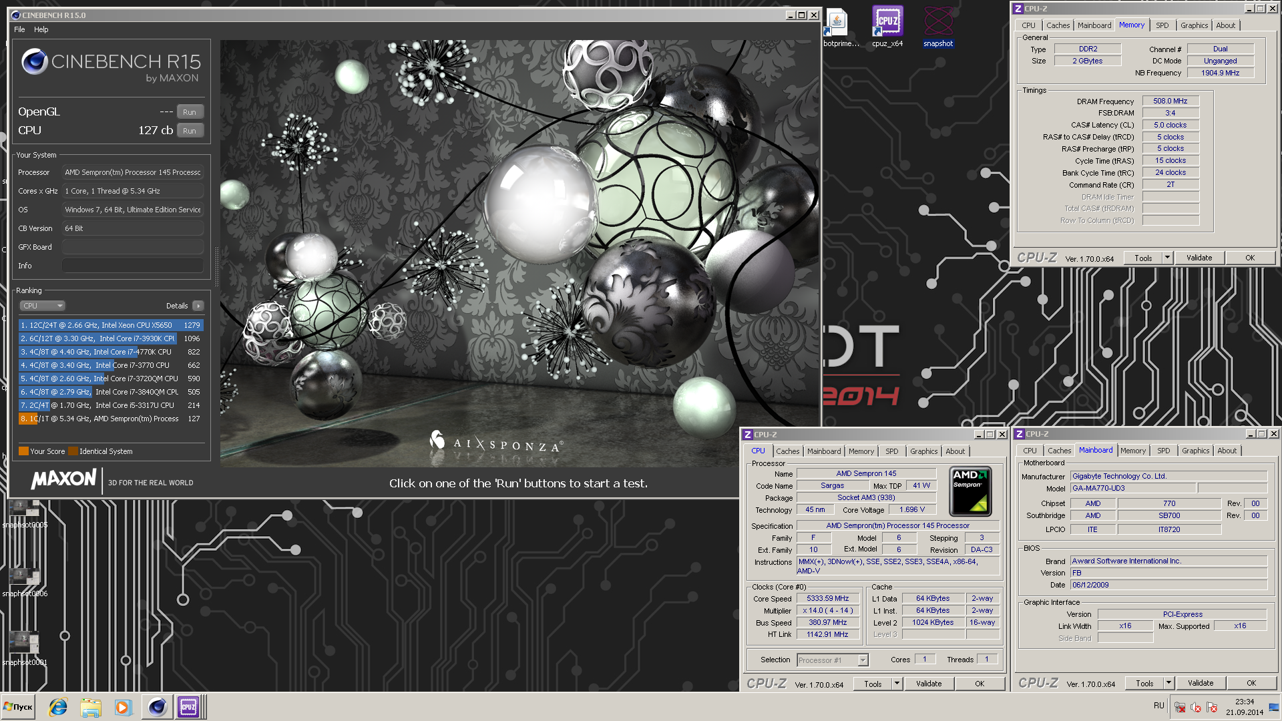Click the Windows Start button
The width and height of the screenshot is (1282, 721).
[19, 707]
